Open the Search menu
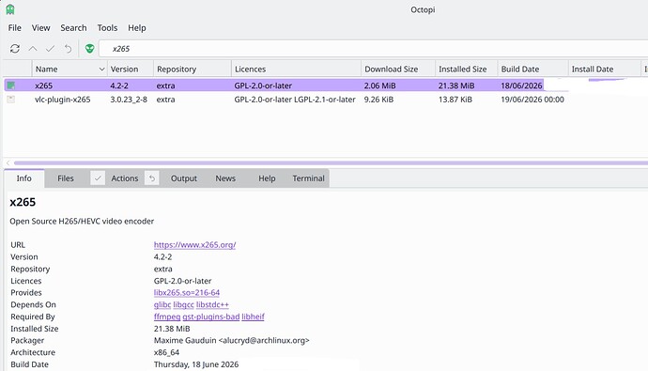 (x=73, y=27)
